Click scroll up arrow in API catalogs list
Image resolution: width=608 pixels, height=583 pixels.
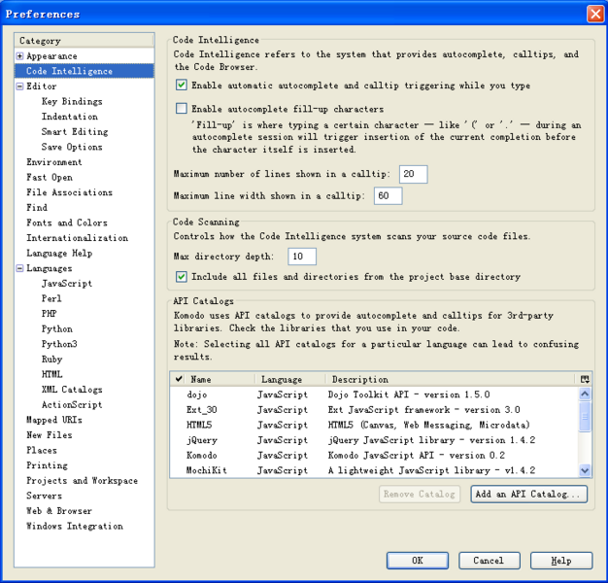click(x=585, y=394)
